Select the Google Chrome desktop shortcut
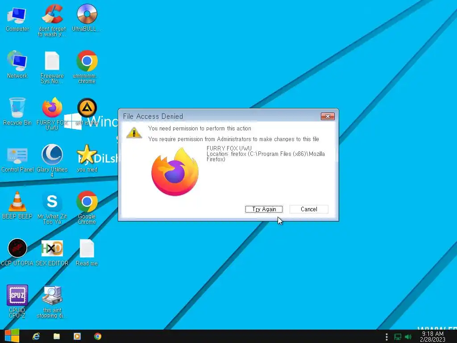 (87, 208)
